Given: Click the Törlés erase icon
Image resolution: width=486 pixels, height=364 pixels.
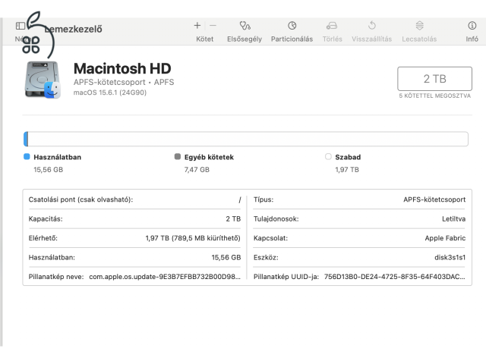Looking at the screenshot, I should 332,25.
